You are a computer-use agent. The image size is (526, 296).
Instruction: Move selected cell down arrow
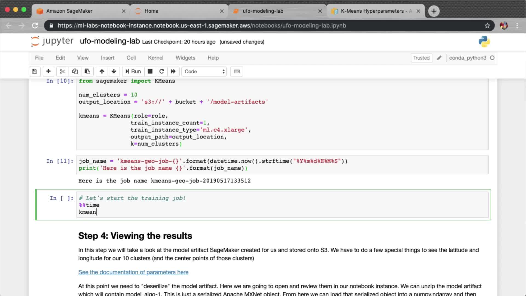tap(114, 72)
